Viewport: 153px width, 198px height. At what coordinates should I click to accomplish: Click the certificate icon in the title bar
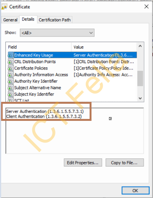(4, 7)
